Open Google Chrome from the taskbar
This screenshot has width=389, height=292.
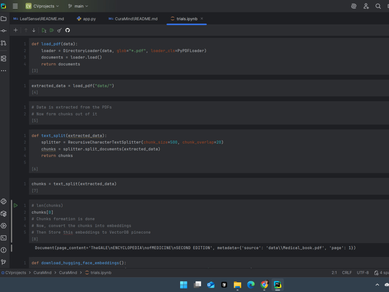(264, 285)
